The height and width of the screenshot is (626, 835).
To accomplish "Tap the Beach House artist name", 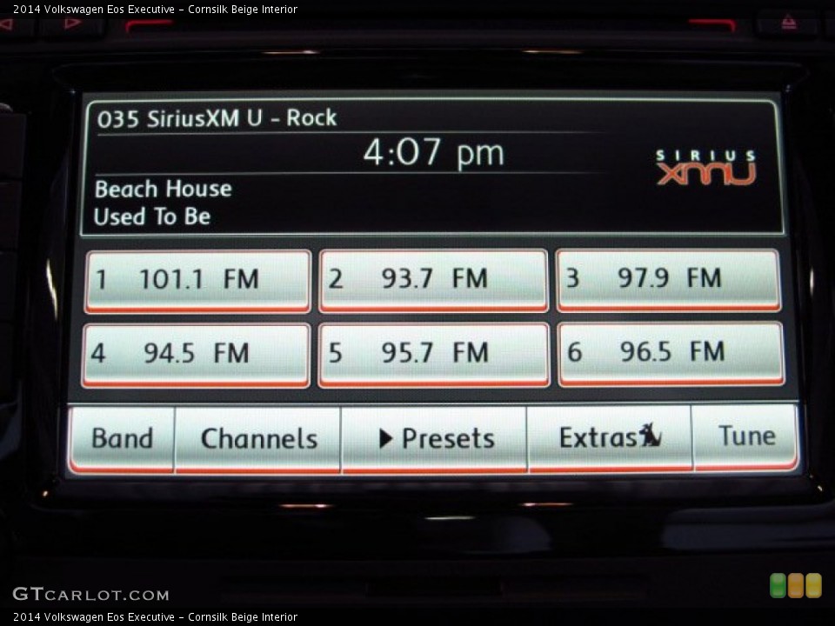I will click(163, 189).
